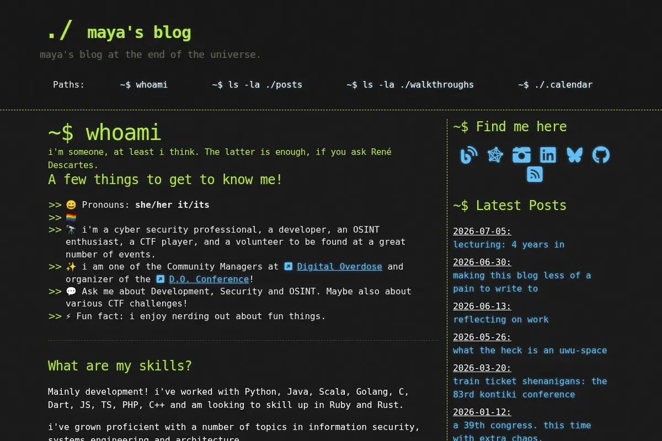Click the date 2026-06-13:
The height and width of the screenshot is (441, 662).
tap(482, 306)
